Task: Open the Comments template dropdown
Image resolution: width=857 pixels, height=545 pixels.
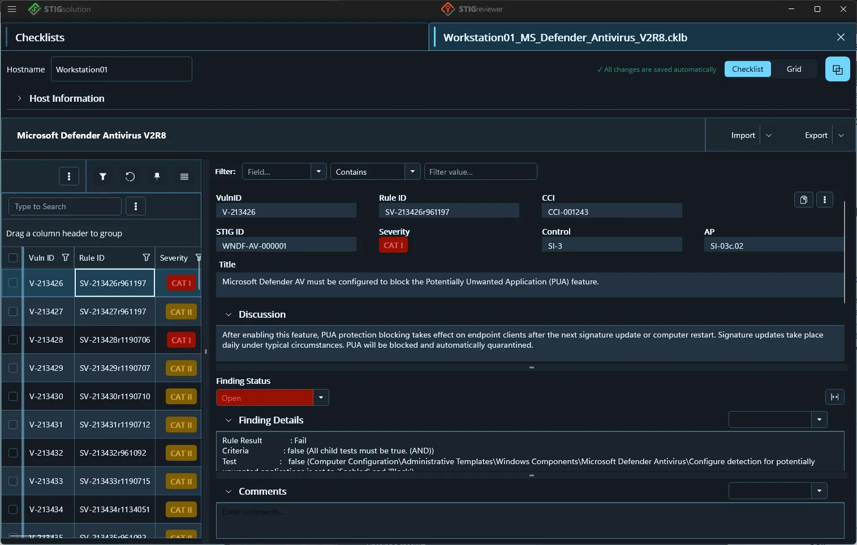Action: click(819, 491)
